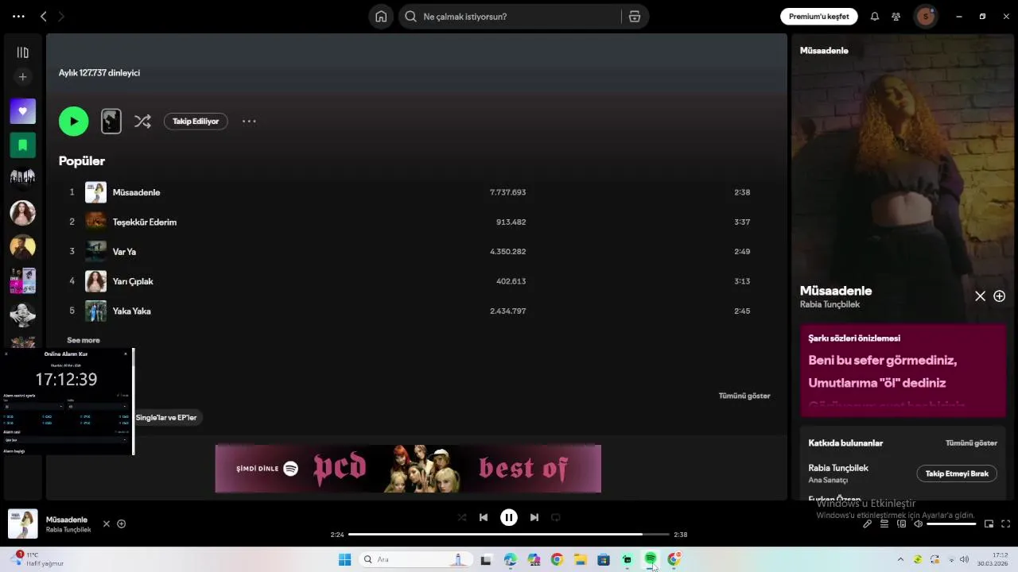Seek using the song progress bar
The image size is (1018, 572).
(x=509, y=535)
